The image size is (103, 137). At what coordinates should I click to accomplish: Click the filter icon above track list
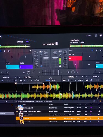pyautogui.click(x=94, y=101)
